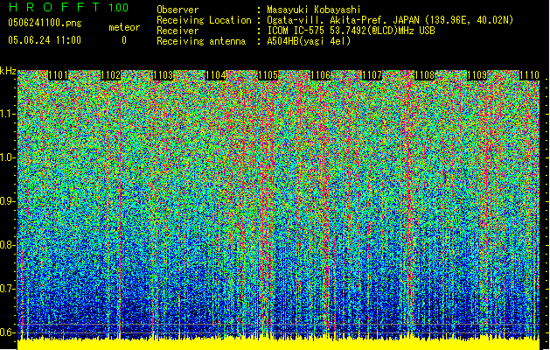Click the yellow signal level strip

(279, 345)
